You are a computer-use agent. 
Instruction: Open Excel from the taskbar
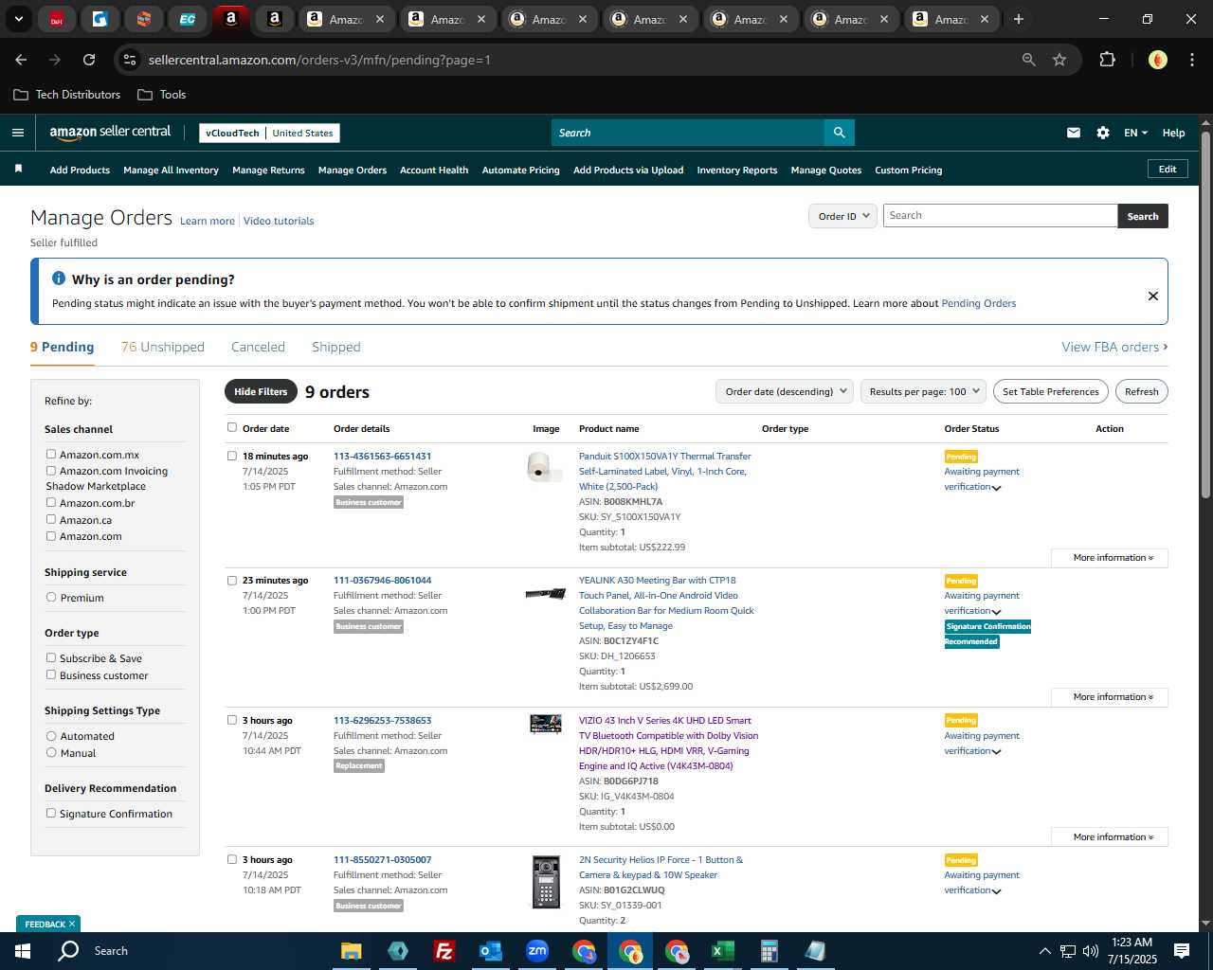pyautogui.click(x=722, y=951)
